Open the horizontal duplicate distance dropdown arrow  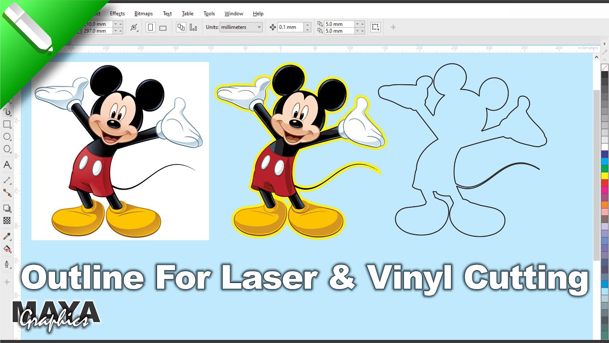click(x=357, y=24)
